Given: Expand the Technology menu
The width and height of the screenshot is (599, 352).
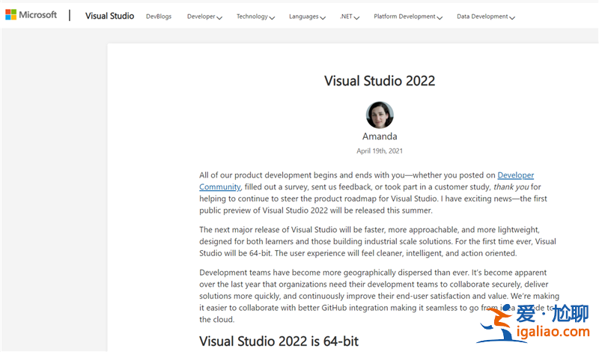Looking at the screenshot, I should point(255,16).
